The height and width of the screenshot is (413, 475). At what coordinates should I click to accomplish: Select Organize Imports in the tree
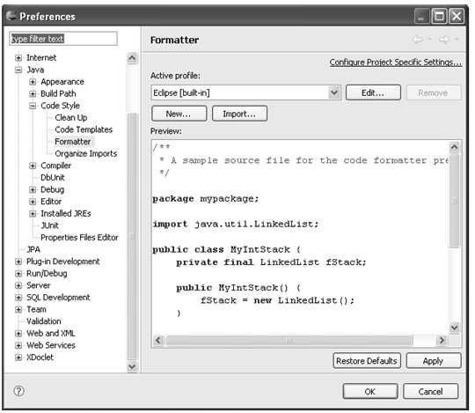tap(85, 154)
